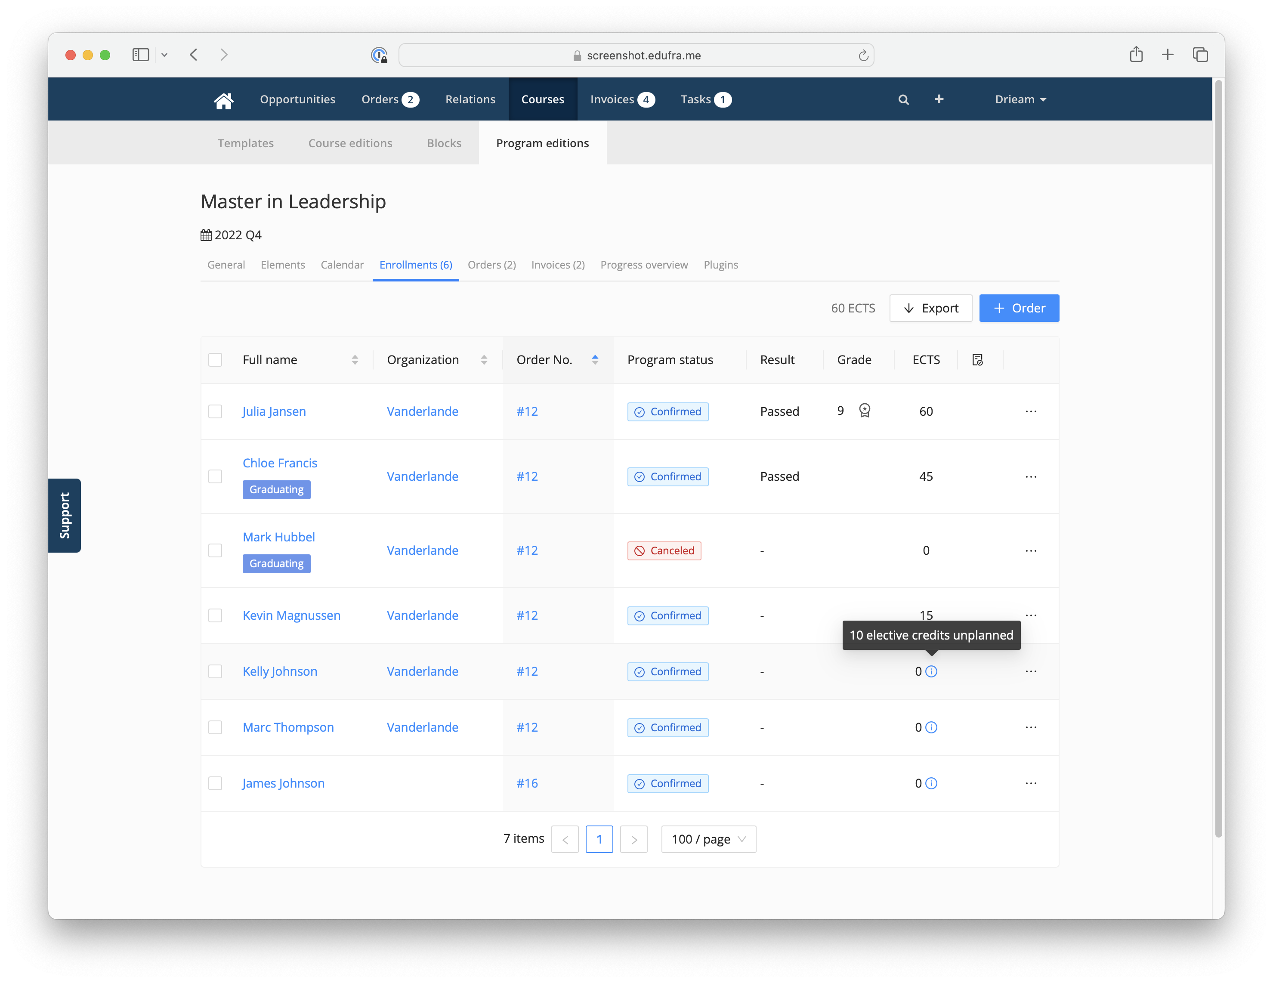
Task: Open the Orders menu in navbar
Action: coord(390,100)
